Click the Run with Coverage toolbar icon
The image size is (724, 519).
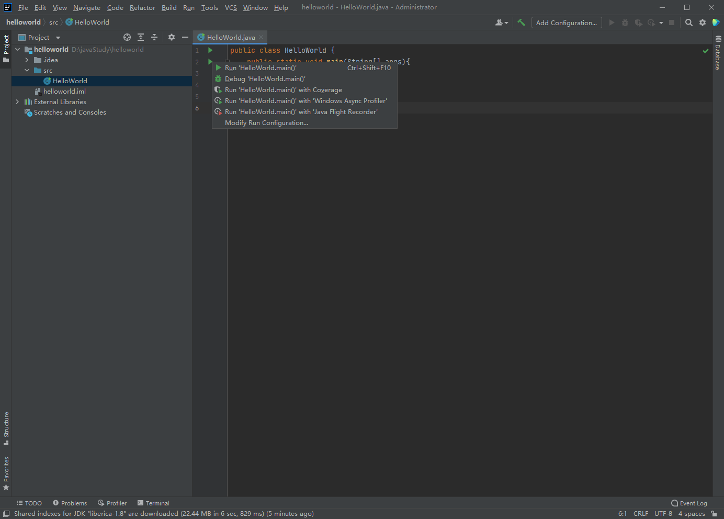638,22
